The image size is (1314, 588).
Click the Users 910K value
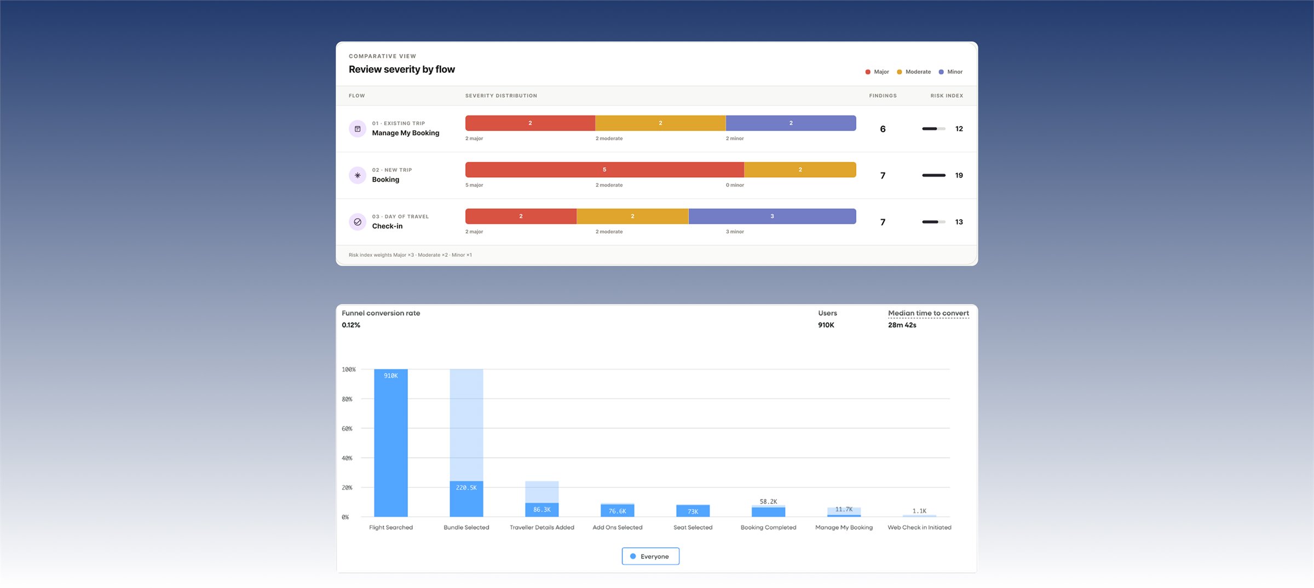pyautogui.click(x=826, y=325)
